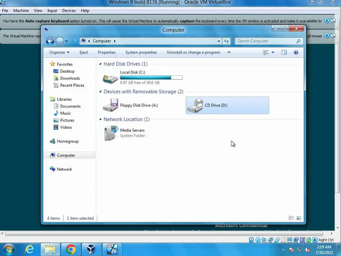Image resolution: width=341 pixels, height=256 pixels.
Task: Collapse Hard Disk Drives group
Action: click(x=100, y=64)
